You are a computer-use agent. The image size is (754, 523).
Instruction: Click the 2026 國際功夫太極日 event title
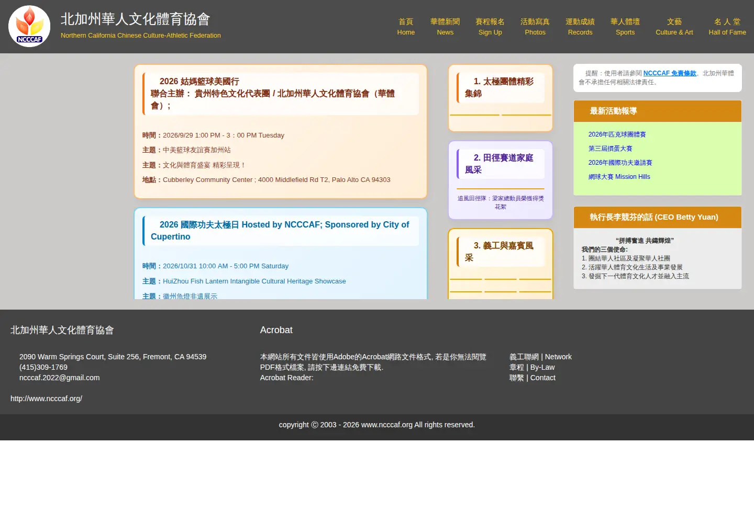280,231
